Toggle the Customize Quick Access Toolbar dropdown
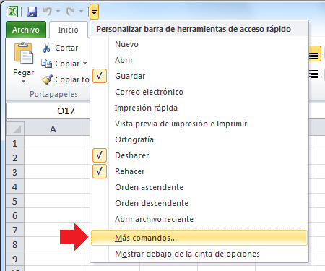 94,12
